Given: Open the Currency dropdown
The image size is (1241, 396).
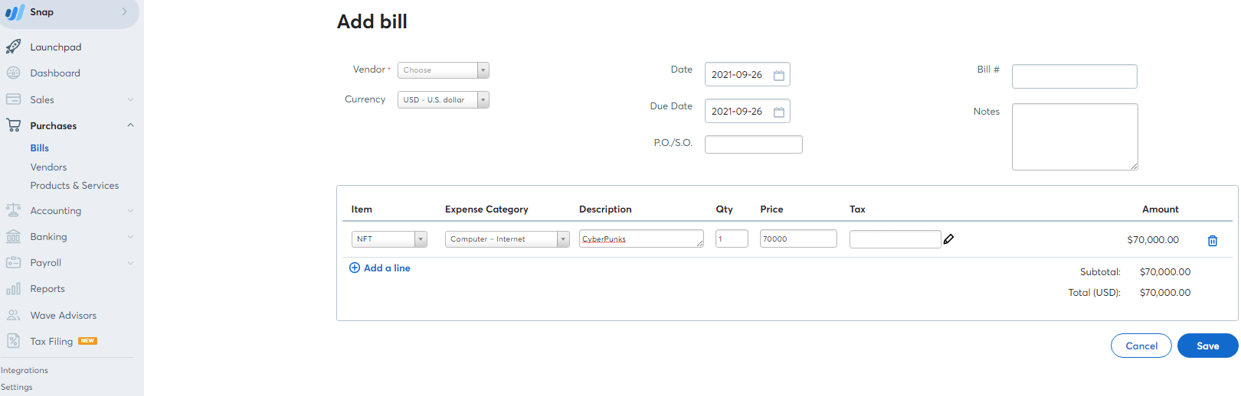Looking at the screenshot, I should [x=443, y=100].
